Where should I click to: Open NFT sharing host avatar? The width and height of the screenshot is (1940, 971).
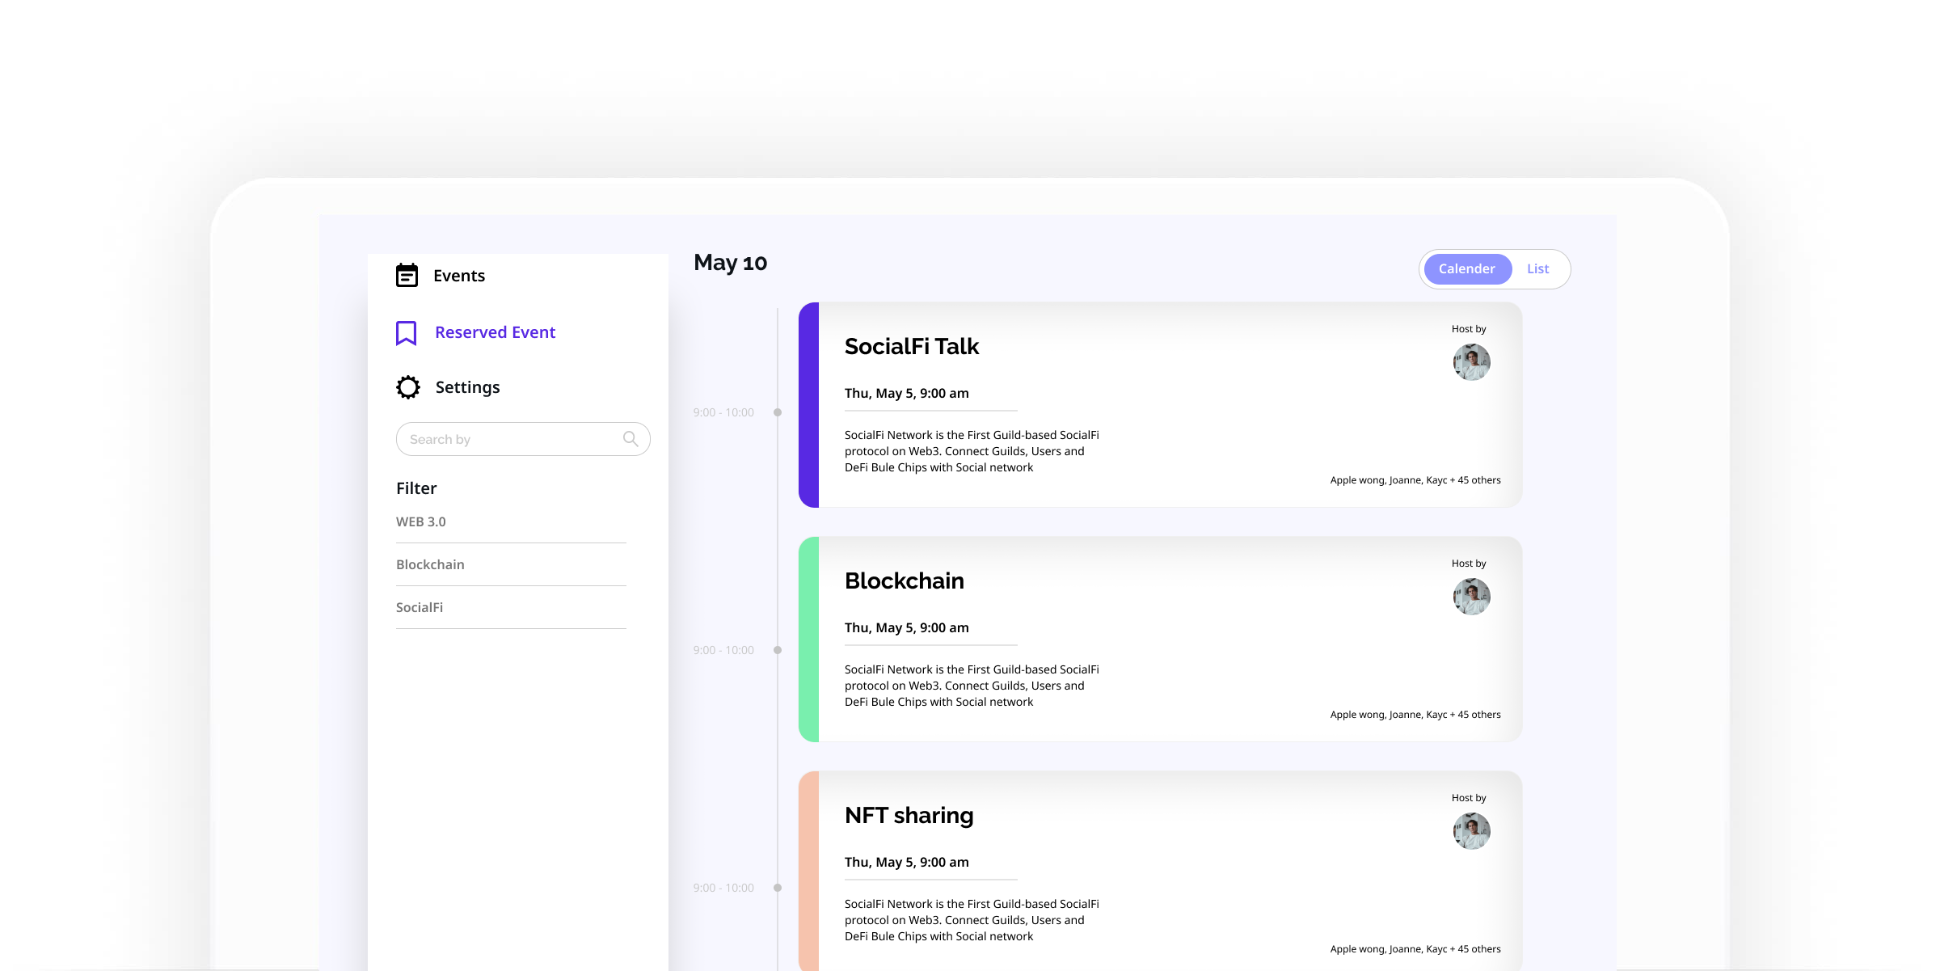coord(1471,831)
